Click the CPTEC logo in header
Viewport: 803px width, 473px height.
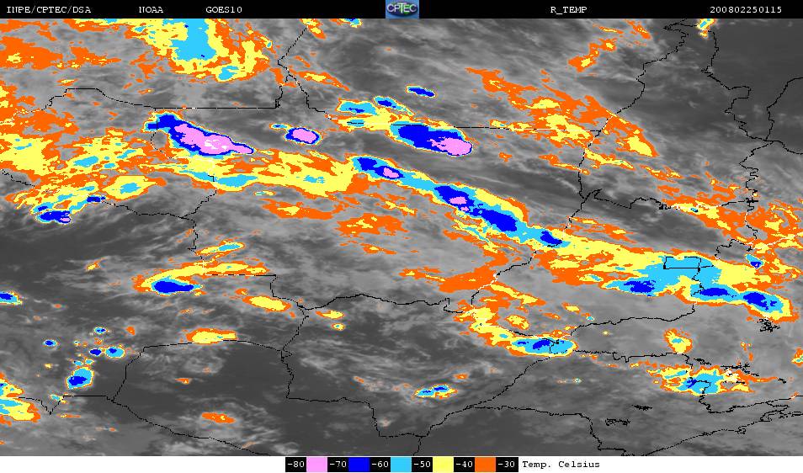[x=402, y=9]
